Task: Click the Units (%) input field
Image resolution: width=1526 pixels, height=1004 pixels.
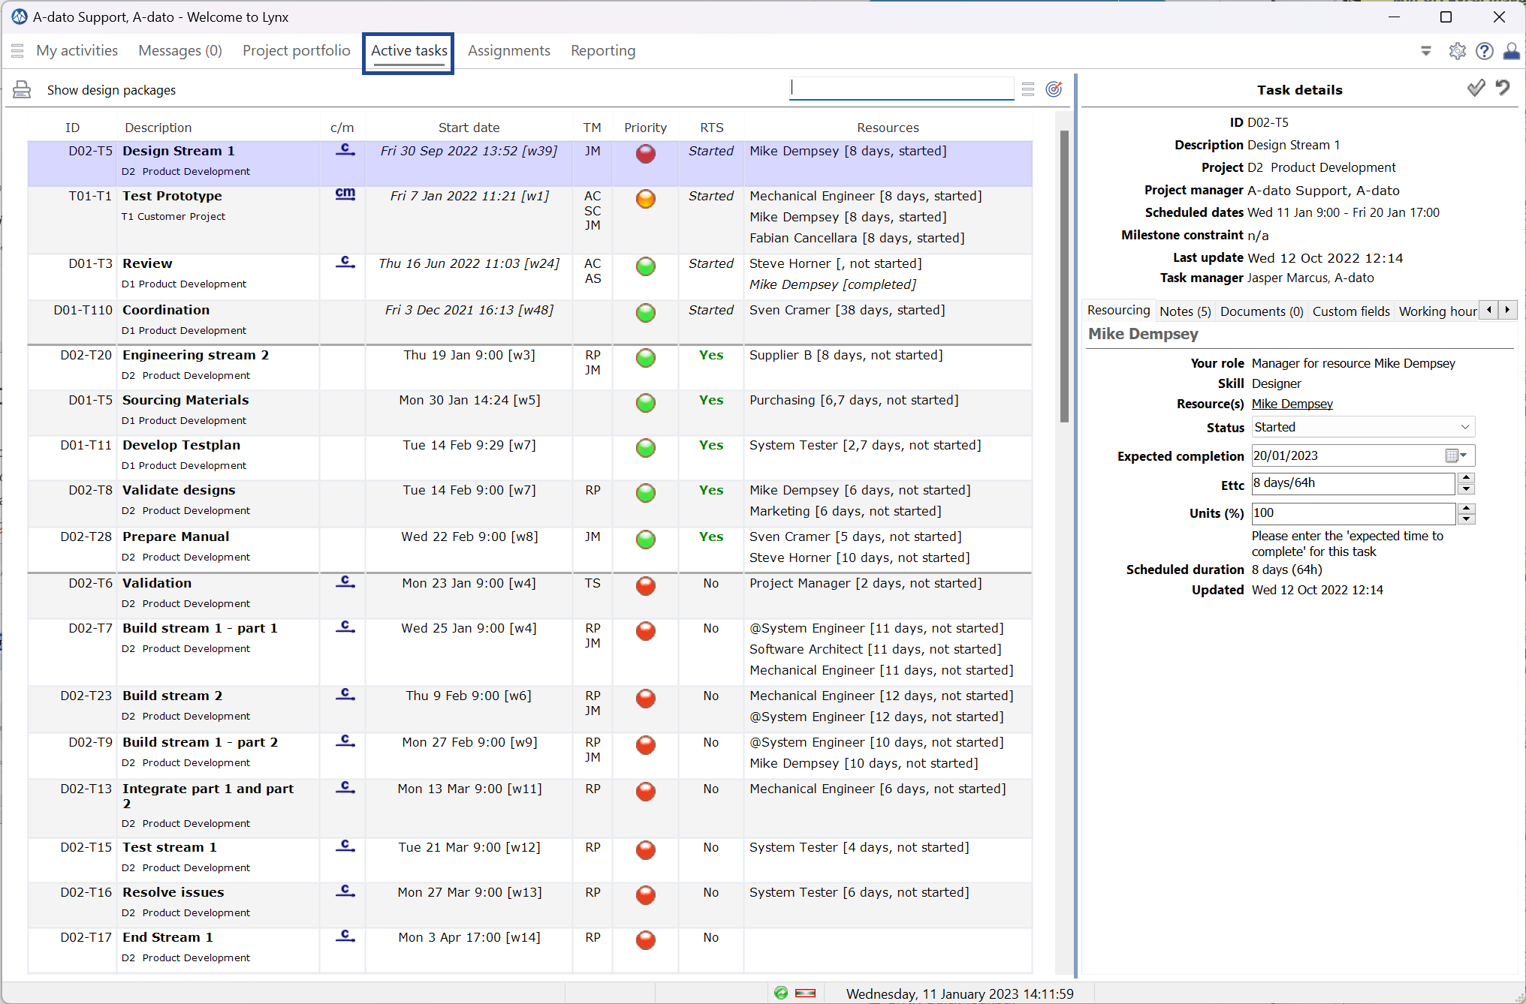Action: [x=1353, y=513]
